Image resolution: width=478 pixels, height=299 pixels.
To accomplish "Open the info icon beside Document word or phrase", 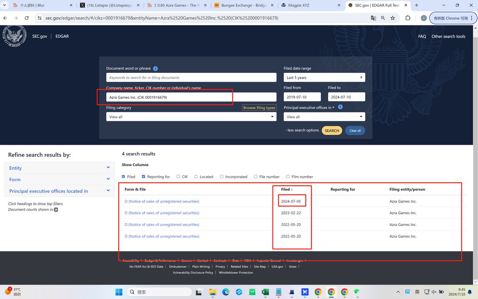I will (155, 69).
